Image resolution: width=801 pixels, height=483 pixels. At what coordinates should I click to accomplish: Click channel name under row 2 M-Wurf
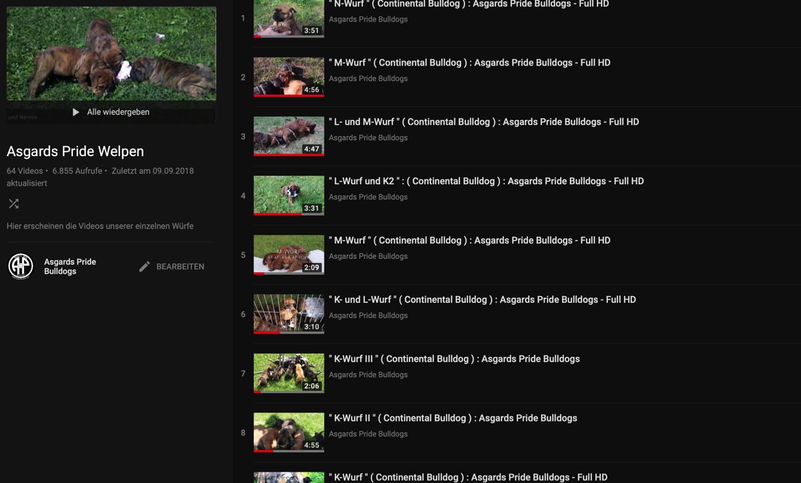click(x=368, y=79)
